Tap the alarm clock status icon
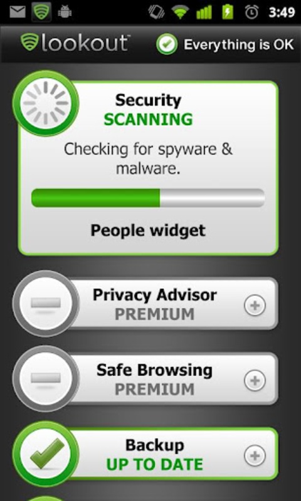The height and width of the screenshot is (501, 301). (251, 12)
